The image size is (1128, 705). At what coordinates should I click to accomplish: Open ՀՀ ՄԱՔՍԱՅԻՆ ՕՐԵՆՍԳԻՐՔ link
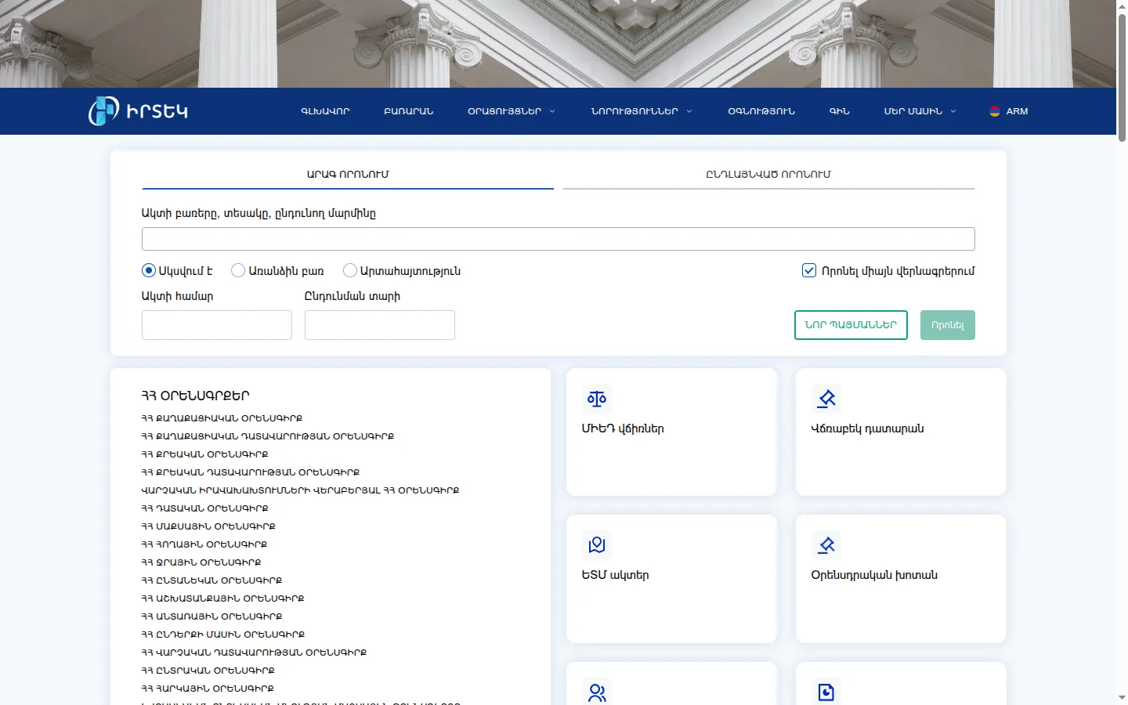(208, 526)
